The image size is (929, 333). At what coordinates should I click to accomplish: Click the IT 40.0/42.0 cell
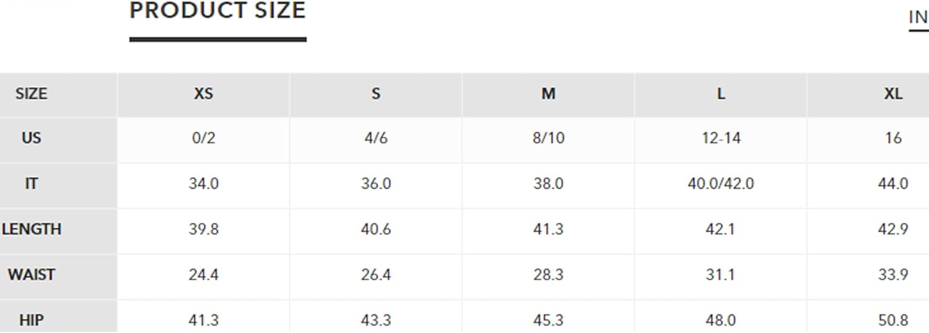tap(720, 184)
